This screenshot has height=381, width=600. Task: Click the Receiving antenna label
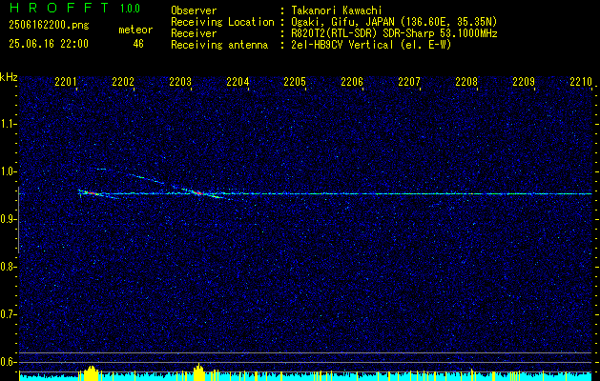[x=219, y=45]
